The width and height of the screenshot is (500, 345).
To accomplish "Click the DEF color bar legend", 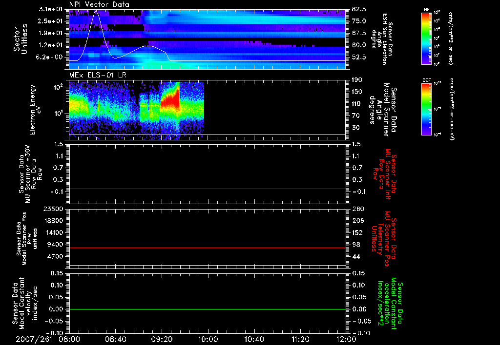I will 426,110.
